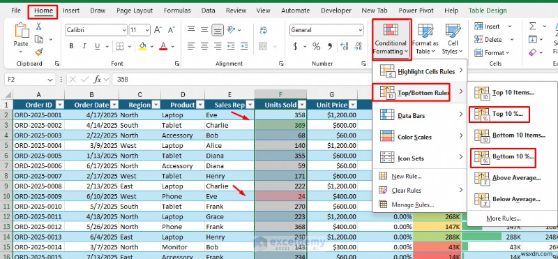Click Insert Function fx icon
The image size is (558, 259).
pyautogui.click(x=97, y=80)
